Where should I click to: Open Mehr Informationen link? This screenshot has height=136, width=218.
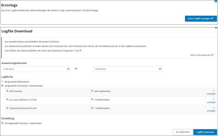tap(202, 55)
